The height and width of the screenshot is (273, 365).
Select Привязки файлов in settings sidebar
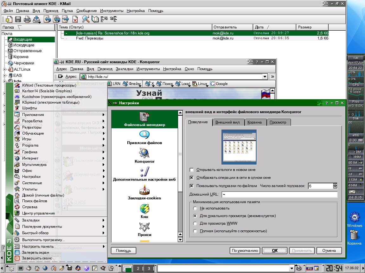click(x=144, y=137)
